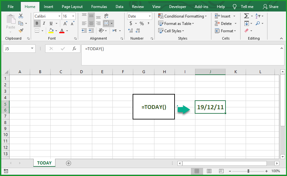Click Decrease Decimal icon
287x176 pixels.
(x=138, y=31)
